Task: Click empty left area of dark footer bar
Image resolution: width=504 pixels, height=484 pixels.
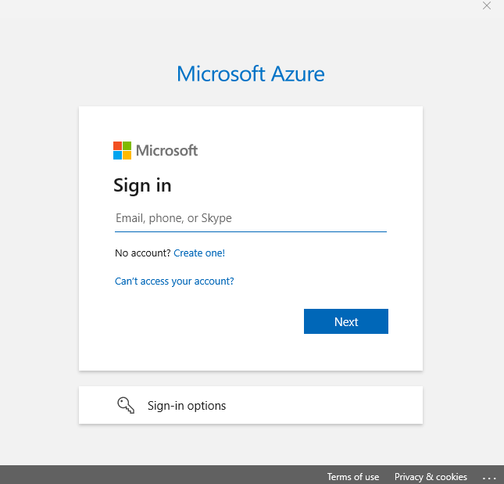Action: [129, 475]
